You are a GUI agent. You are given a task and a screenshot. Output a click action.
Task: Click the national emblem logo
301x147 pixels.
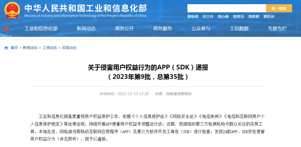(x=12, y=10)
